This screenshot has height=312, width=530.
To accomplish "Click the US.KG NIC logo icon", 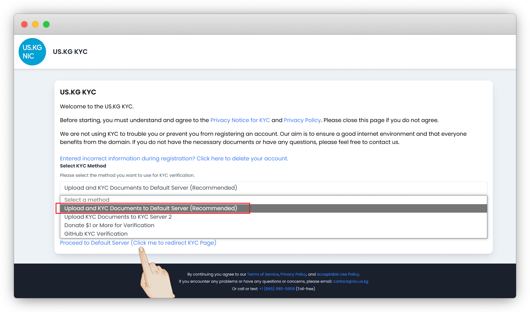I will [x=32, y=52].
